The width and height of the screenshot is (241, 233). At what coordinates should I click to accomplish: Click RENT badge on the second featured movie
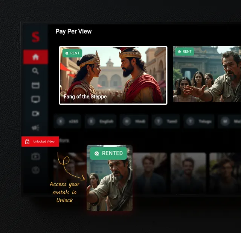coord(185,51)
